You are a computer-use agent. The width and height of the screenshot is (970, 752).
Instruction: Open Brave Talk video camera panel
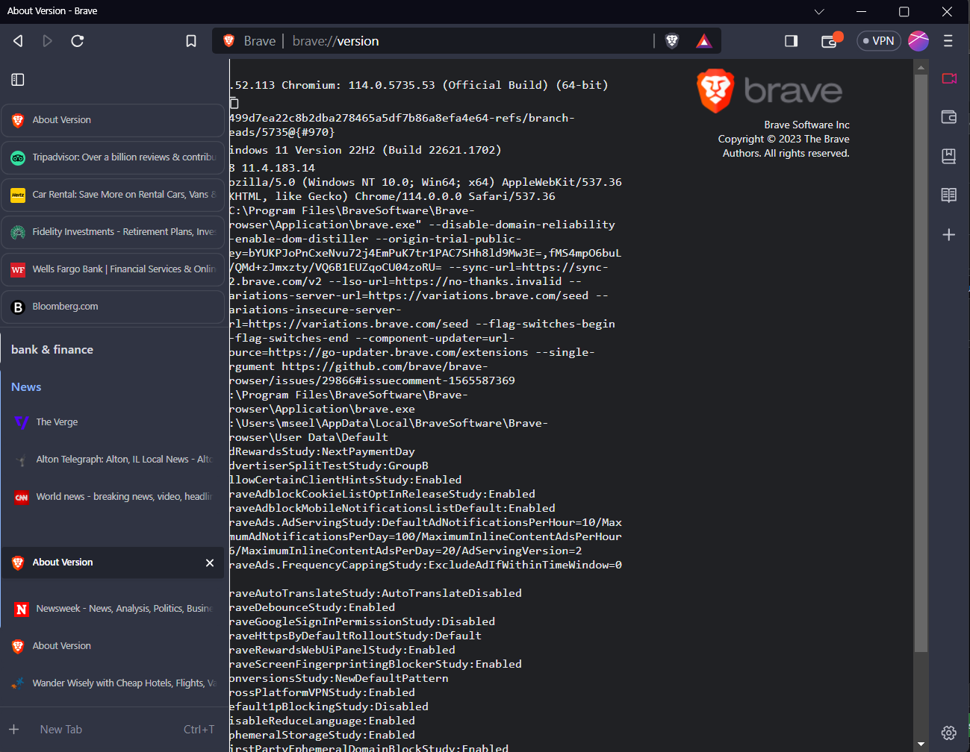(949, 78)
